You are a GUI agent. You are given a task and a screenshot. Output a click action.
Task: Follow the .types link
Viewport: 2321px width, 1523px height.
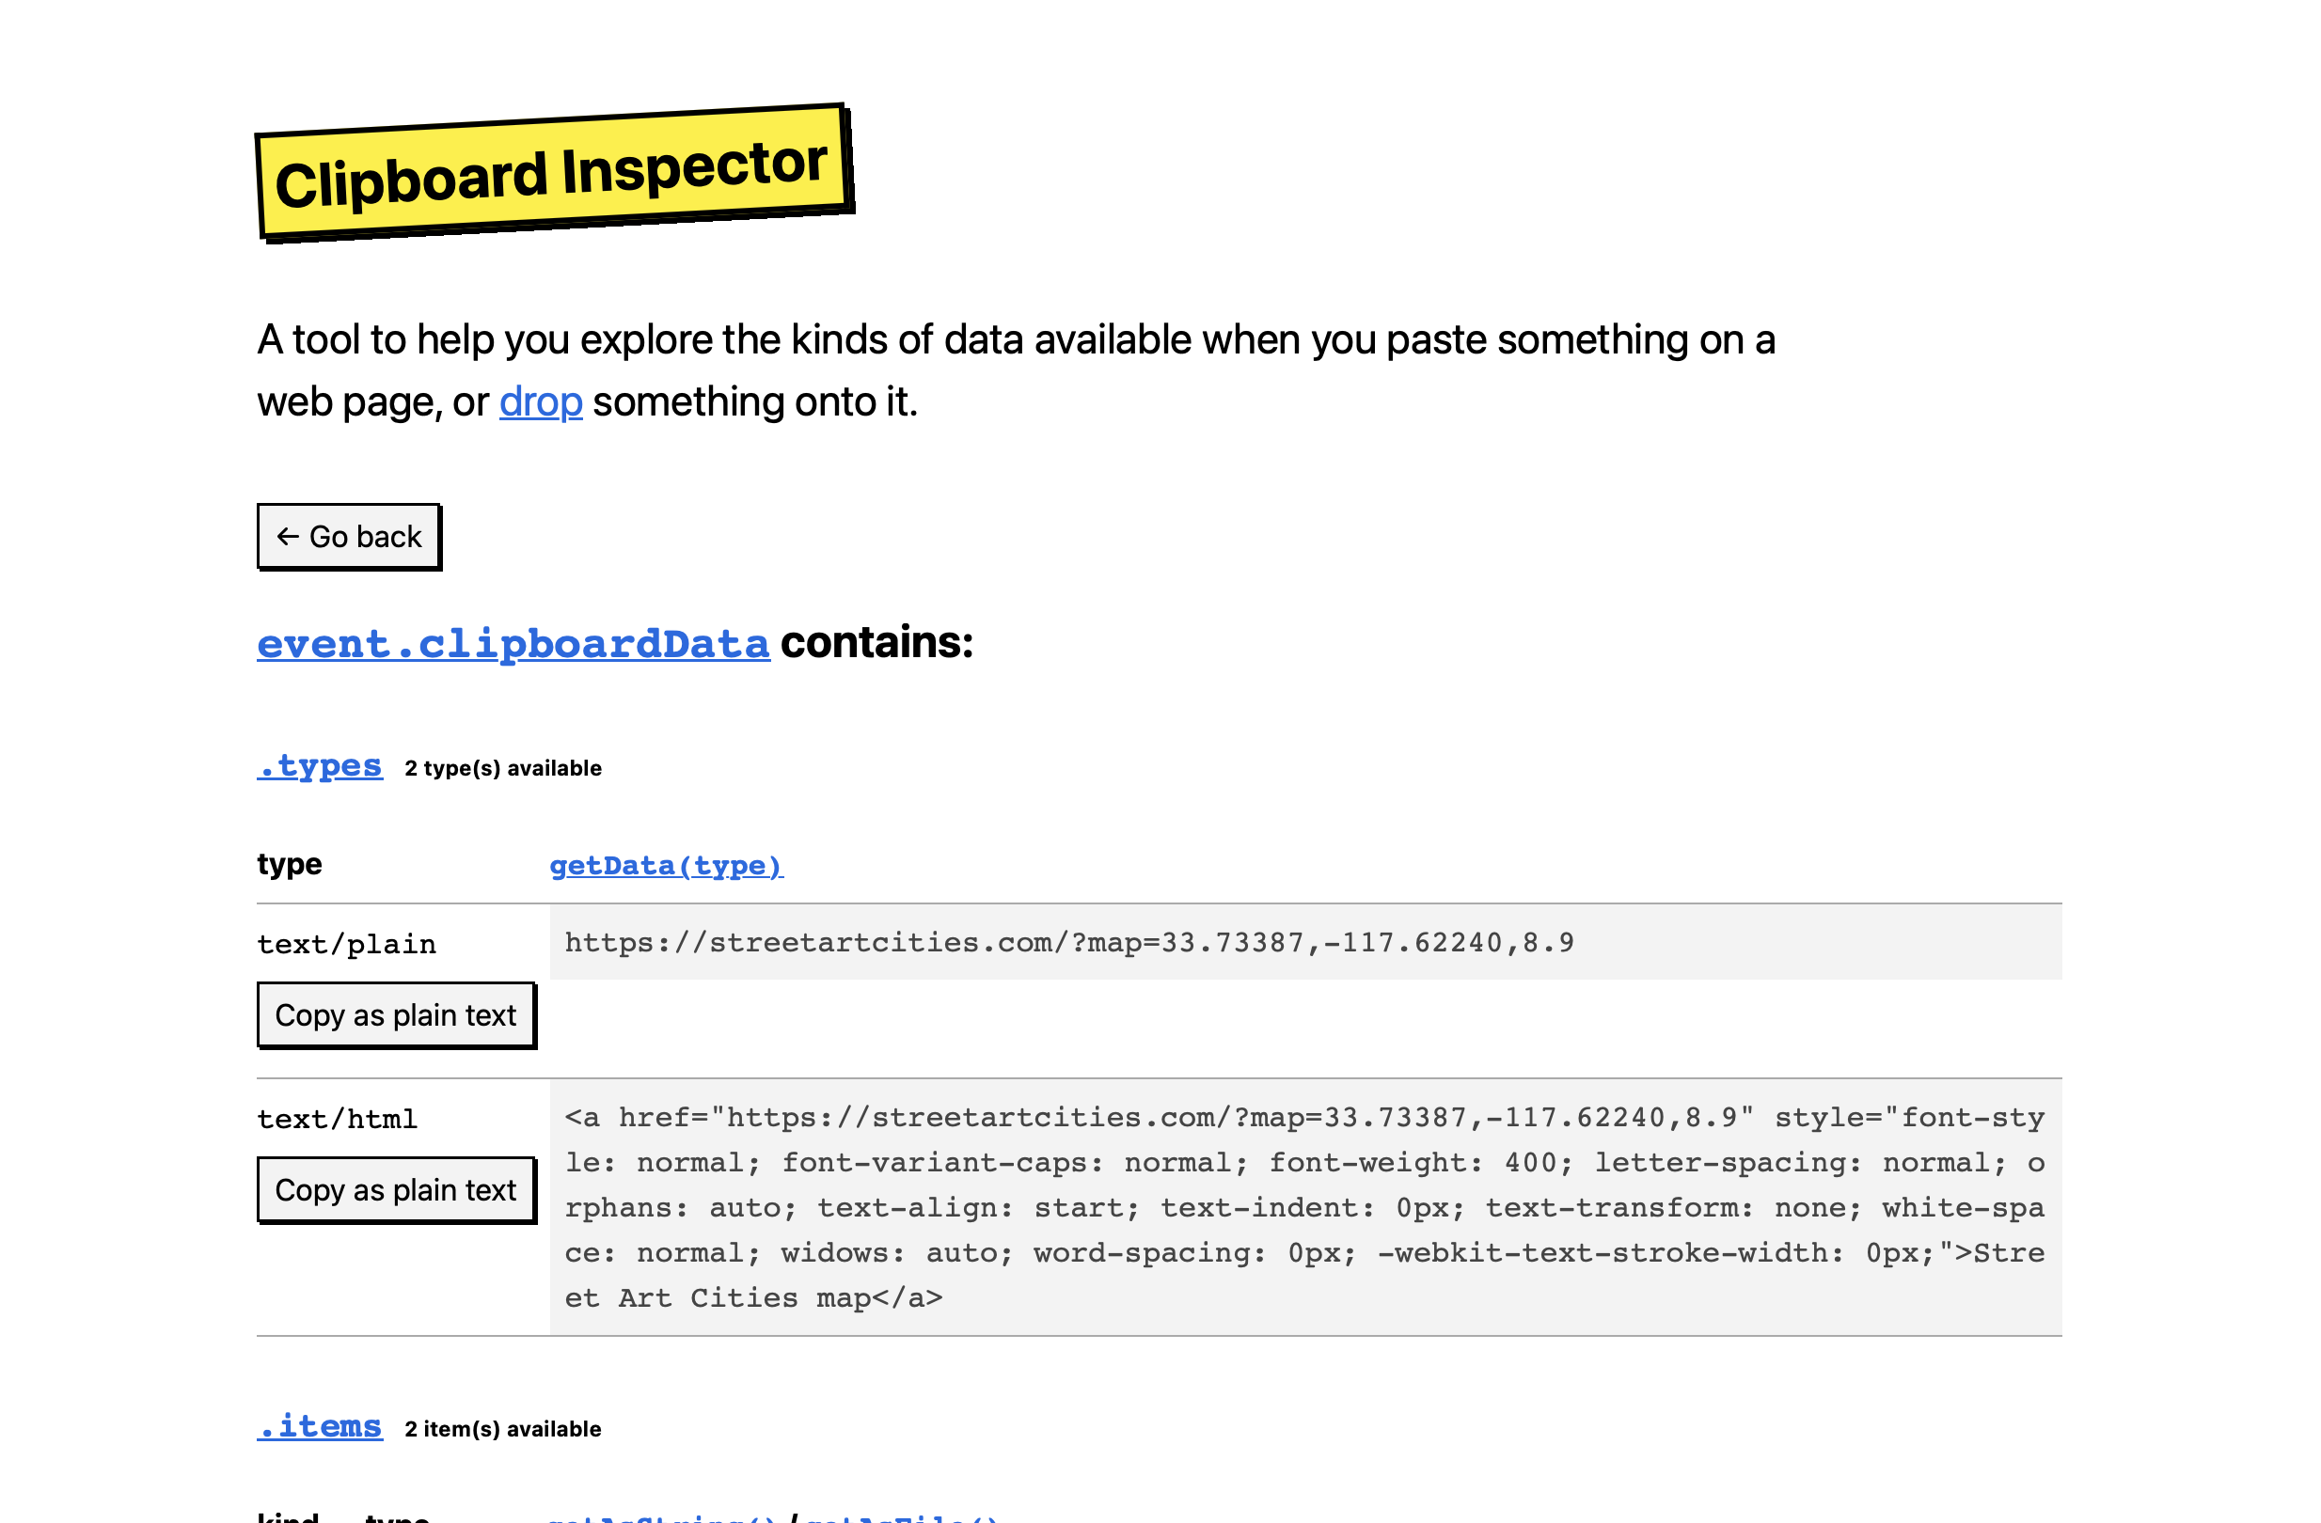(320, 766)
